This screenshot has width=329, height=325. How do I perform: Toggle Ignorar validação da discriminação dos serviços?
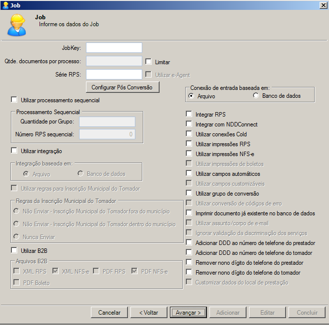[189, 233]
